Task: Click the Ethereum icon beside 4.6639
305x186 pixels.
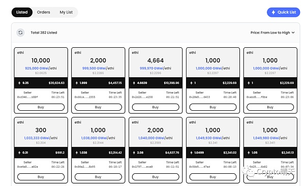Action: [134, 83]
